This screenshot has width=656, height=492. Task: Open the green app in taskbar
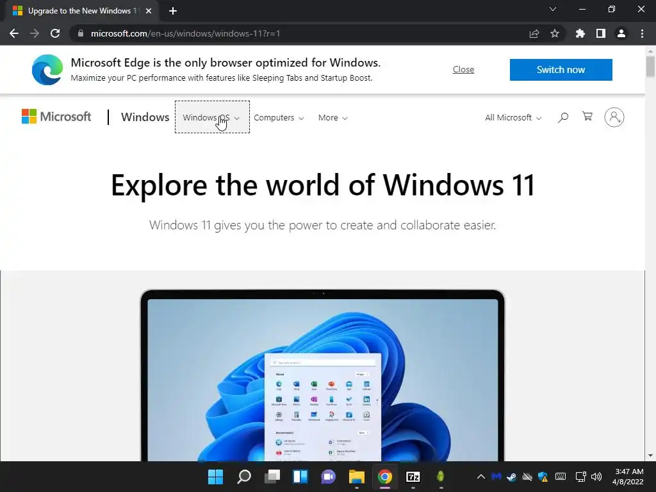point(441,477)
